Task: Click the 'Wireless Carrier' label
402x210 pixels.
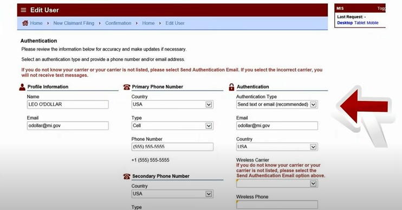Action: 252,160
